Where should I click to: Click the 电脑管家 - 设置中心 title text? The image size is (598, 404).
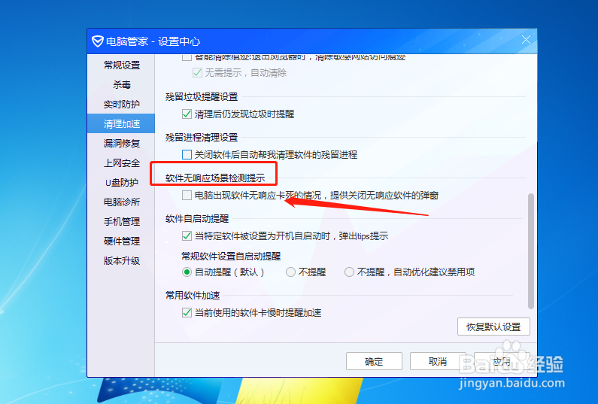pyautogui.click(x=153, y=41)
